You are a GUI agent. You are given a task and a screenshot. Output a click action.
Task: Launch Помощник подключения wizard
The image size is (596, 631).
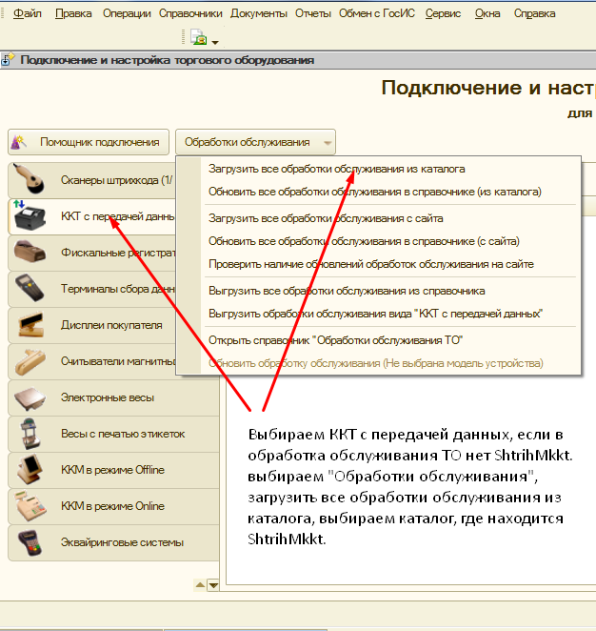pos(89,142)
